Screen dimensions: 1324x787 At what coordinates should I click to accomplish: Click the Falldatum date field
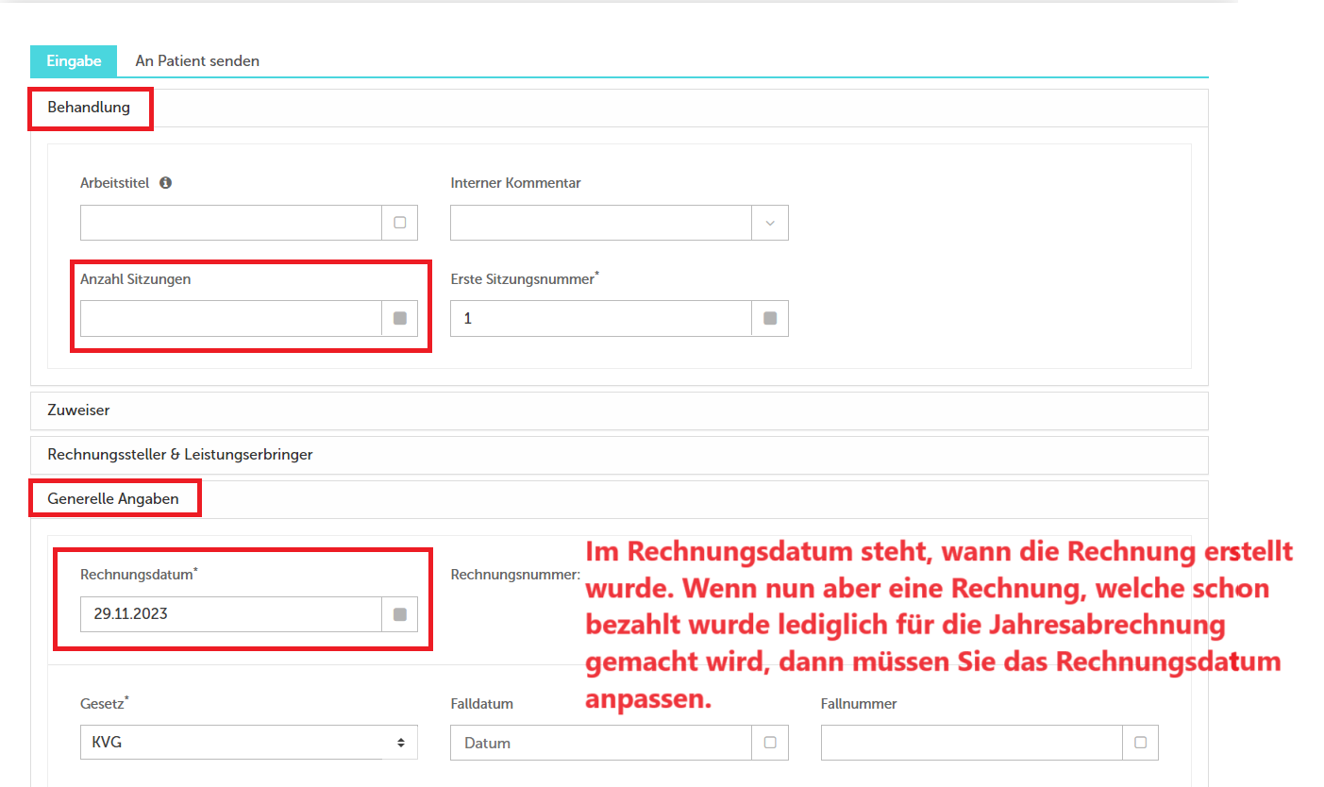pyautogui.click(x=601, y=743)
